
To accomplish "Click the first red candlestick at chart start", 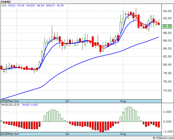I will (2, 67).
